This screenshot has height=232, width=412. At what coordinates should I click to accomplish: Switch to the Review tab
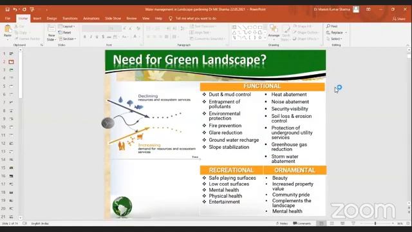pyautogui.click(x=131, y=19)
